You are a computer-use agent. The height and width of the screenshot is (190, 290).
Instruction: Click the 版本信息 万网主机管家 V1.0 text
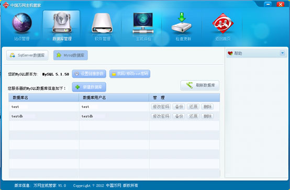coord(40,185)
